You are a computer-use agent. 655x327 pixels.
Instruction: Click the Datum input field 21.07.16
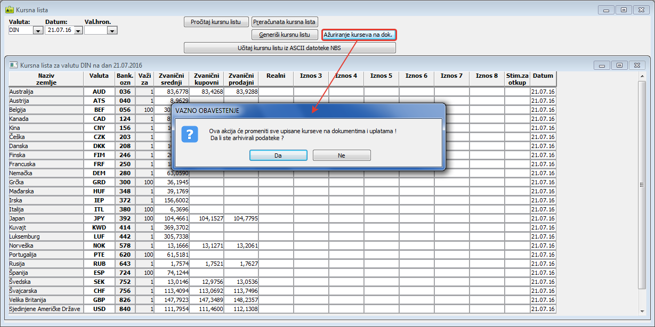59,30
